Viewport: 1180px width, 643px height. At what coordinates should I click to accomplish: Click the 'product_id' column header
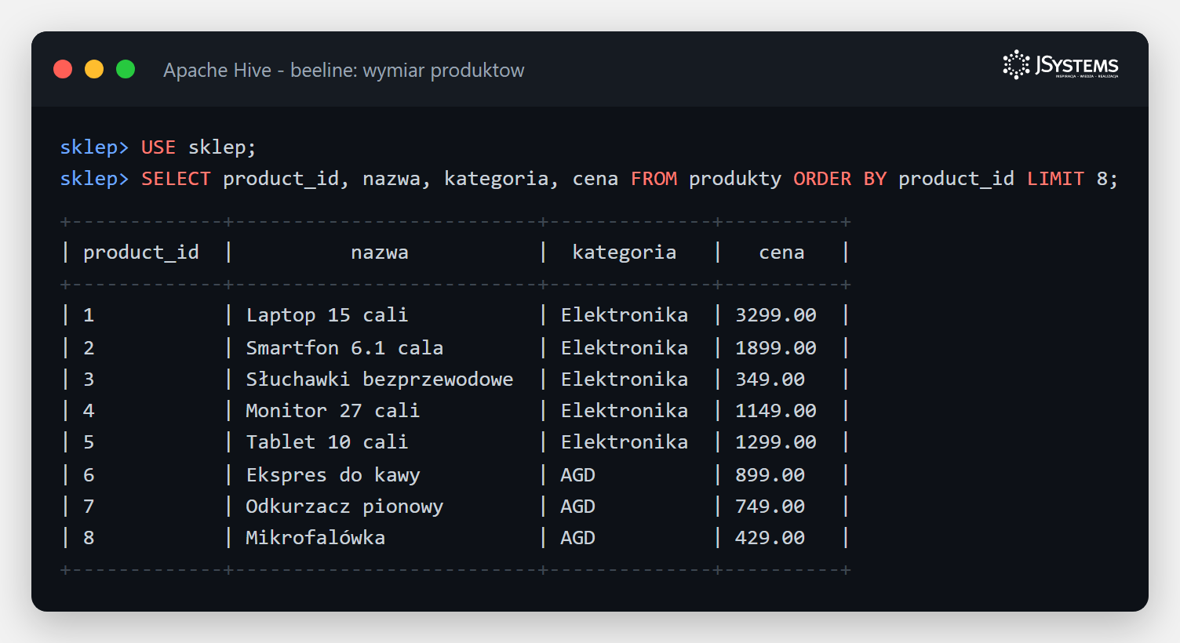141,252
